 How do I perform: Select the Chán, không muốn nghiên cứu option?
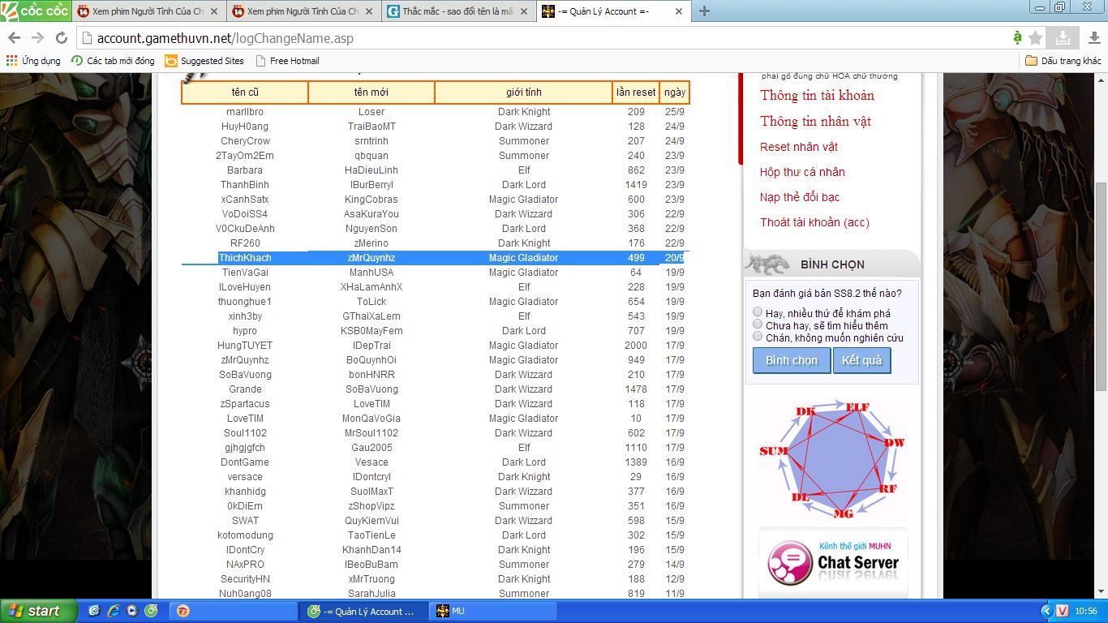click(x=758, y=337)
